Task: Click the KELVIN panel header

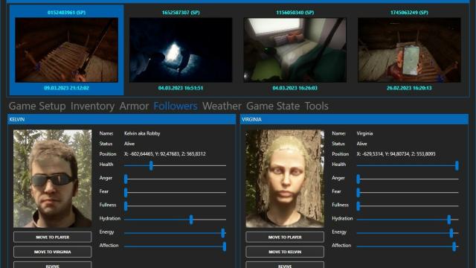Action: [121, 119]
